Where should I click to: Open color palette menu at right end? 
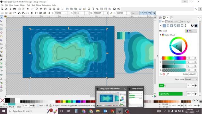click(200, 101)
